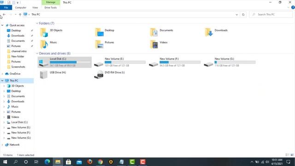295x166 pixels.
Task: Select Local Disk (C:) drive
Action: click(x=65, y=62)
